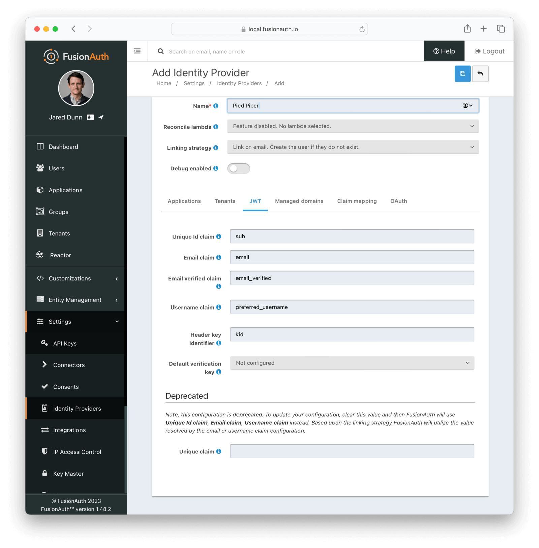539x548 pixels.
Task: Click the Username claim info icon
Action: [x=219, y=307]
